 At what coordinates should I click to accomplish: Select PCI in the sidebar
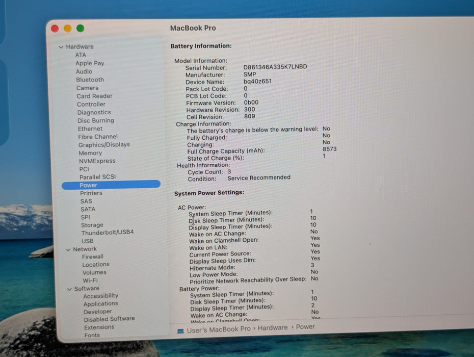point(84,169)
